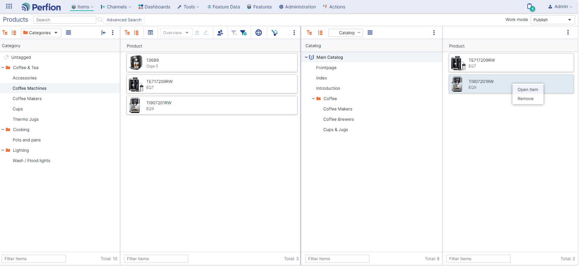579x266 pixels.
Task: Click the trolley cart icon in Product toolbar
Action: tap(274, 33)
